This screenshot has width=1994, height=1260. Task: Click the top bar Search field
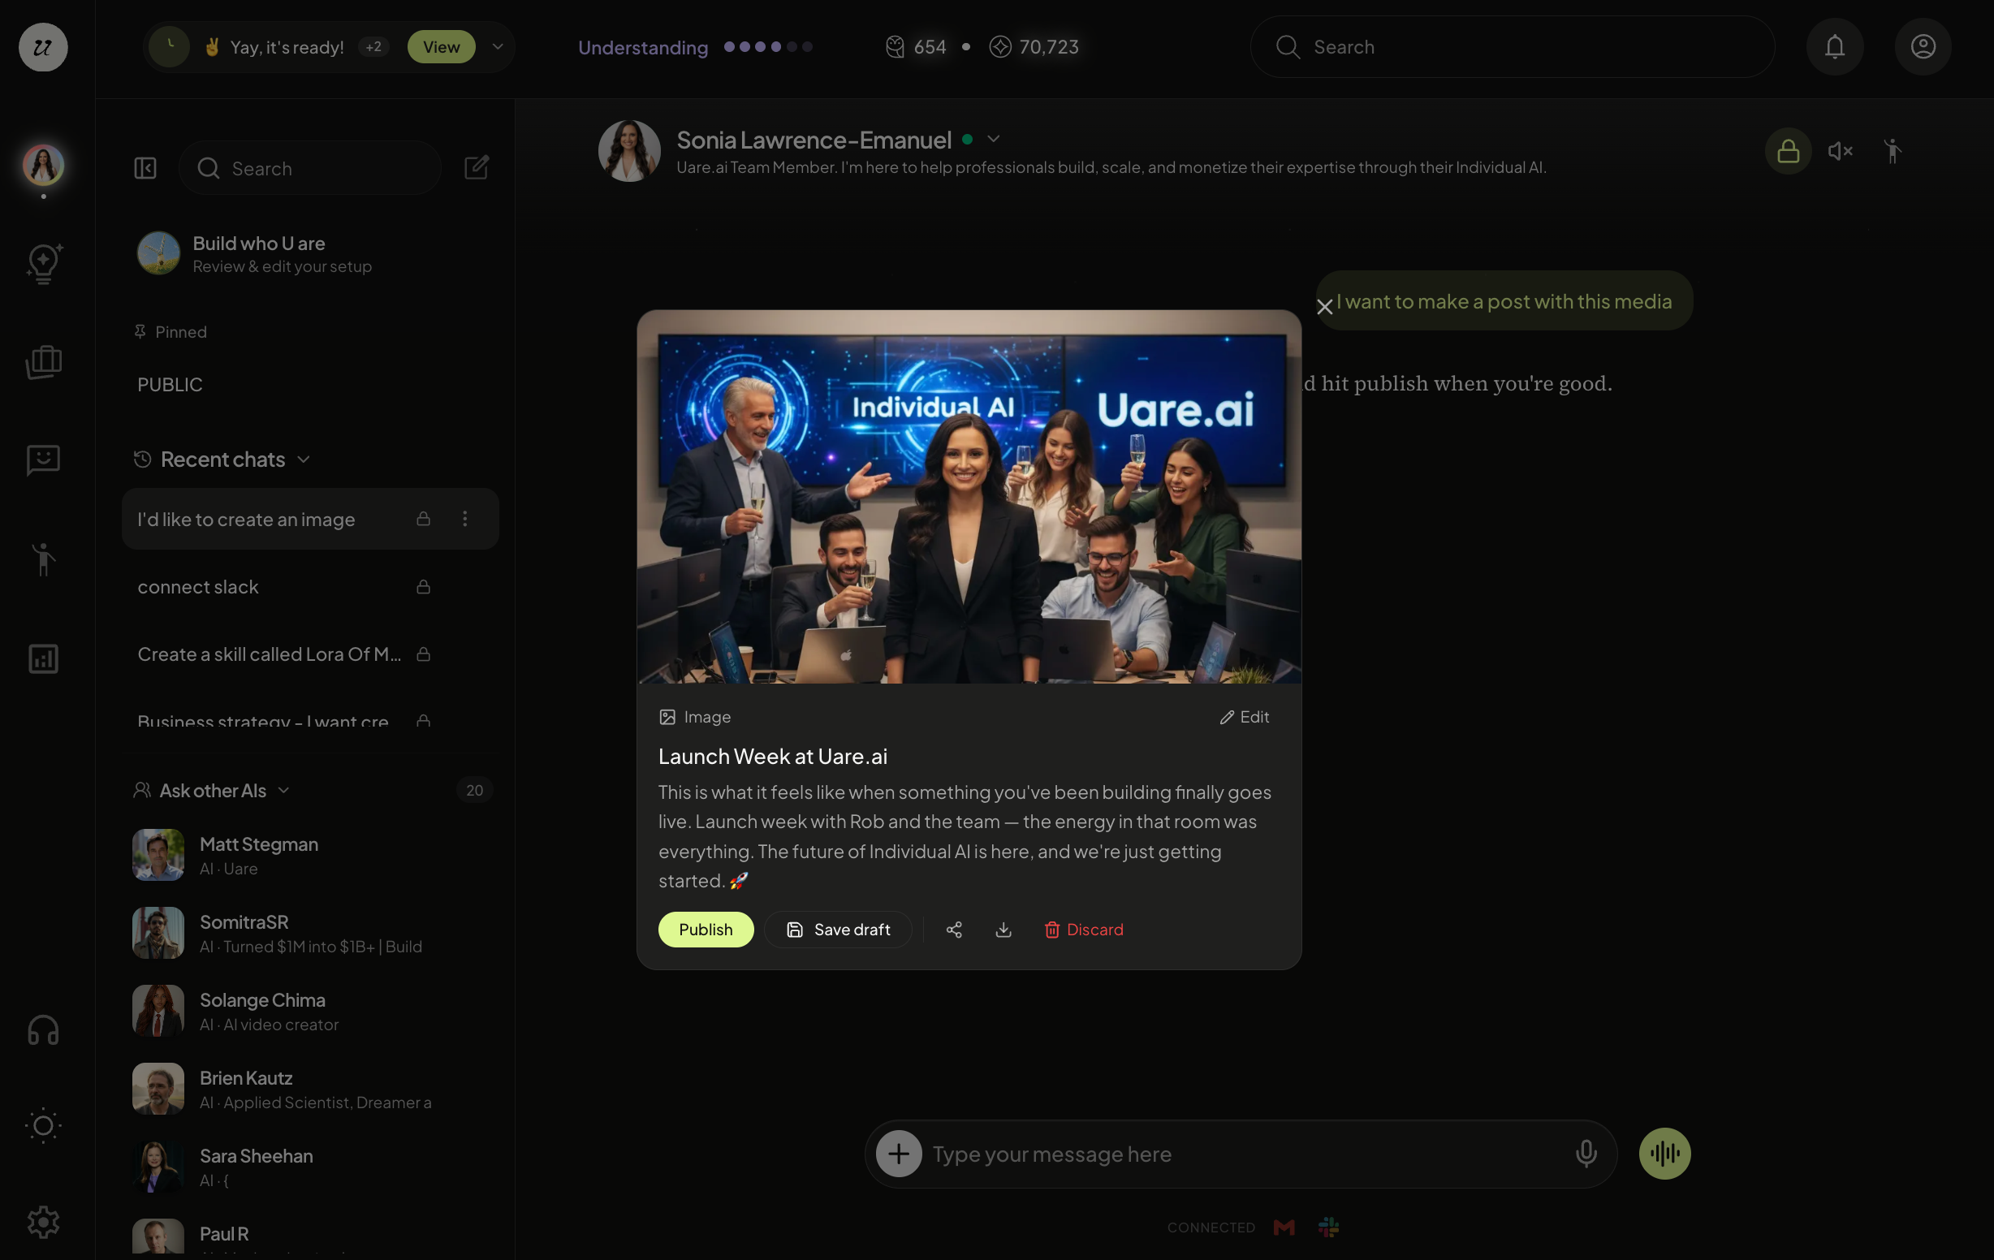click(x=1512, y=46)
